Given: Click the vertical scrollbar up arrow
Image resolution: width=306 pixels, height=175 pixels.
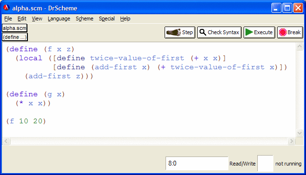Looking at the screenshot, I should pos(299,46).
